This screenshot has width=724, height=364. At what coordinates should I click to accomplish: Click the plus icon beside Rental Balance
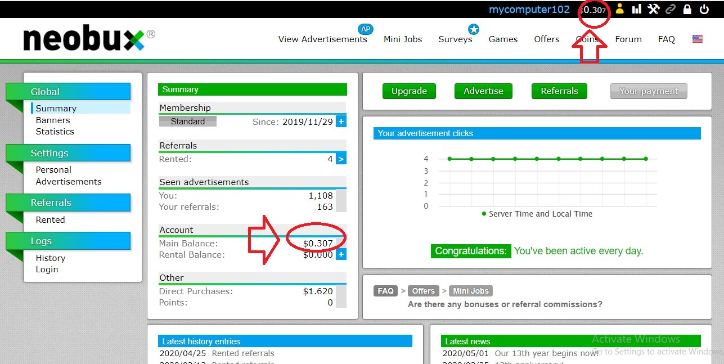pos(341,255)
